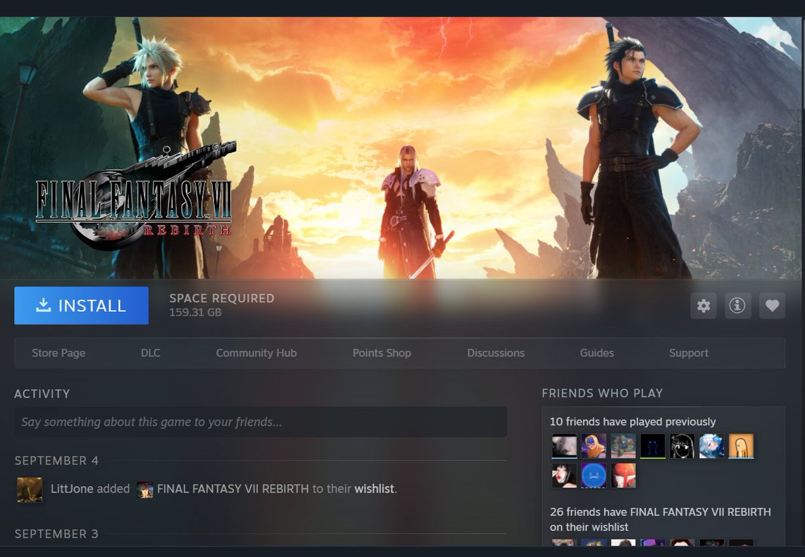Click the 'ACTIVITY' heading
805x557 pixels.
(42, 394)
